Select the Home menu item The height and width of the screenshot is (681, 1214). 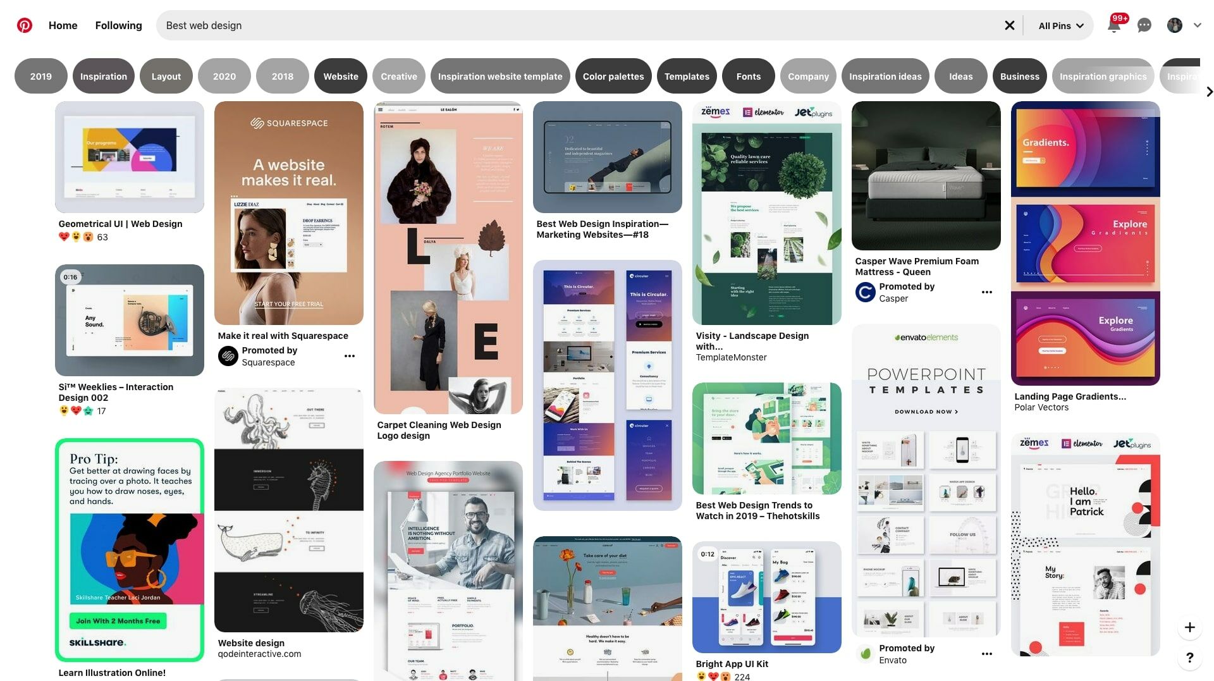(x=63, y=25)
